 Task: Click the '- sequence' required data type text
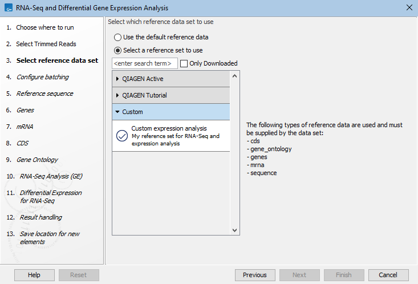pos(262,173)
